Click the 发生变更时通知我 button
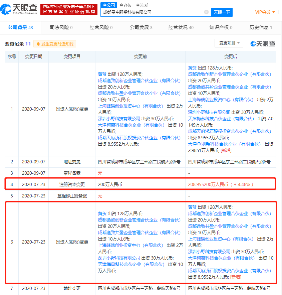The width and height of the screenshot is (282, 295). click(55, 44)
